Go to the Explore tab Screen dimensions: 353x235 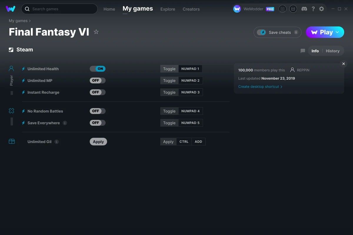click(168, 9)
